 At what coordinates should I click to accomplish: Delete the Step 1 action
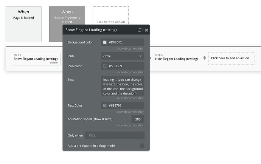click(x=54, y=63)
